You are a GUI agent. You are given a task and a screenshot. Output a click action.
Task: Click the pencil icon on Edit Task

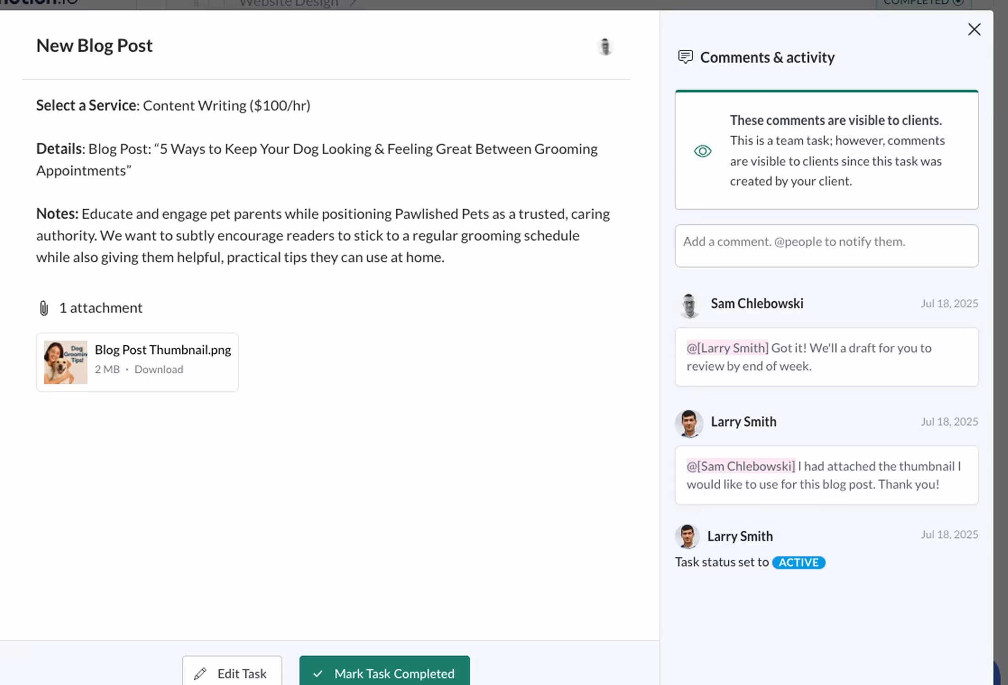(200, 674)
